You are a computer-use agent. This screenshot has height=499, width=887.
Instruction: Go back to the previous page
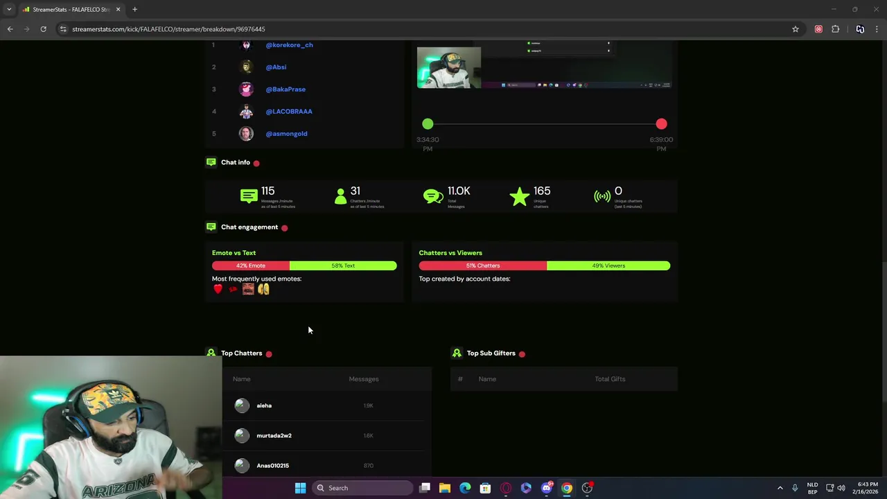(x=10, y=29)
